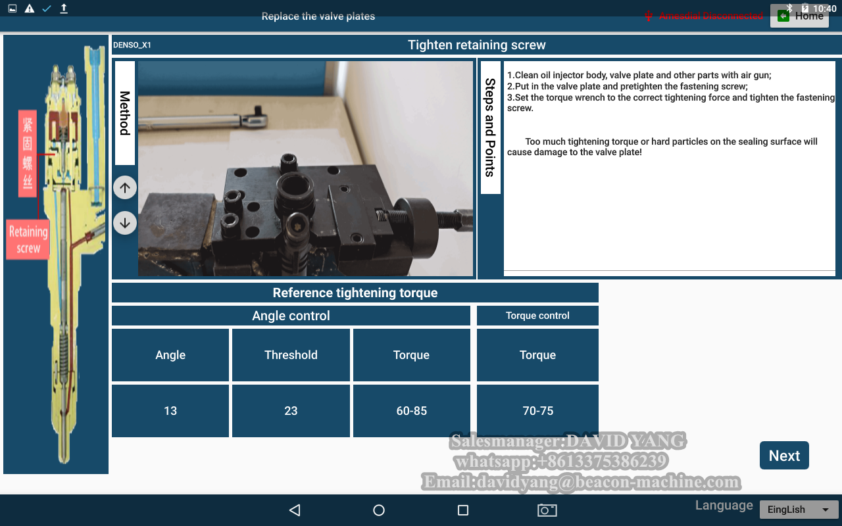Tap the Retaining screw label on diagram

[28, 239]
